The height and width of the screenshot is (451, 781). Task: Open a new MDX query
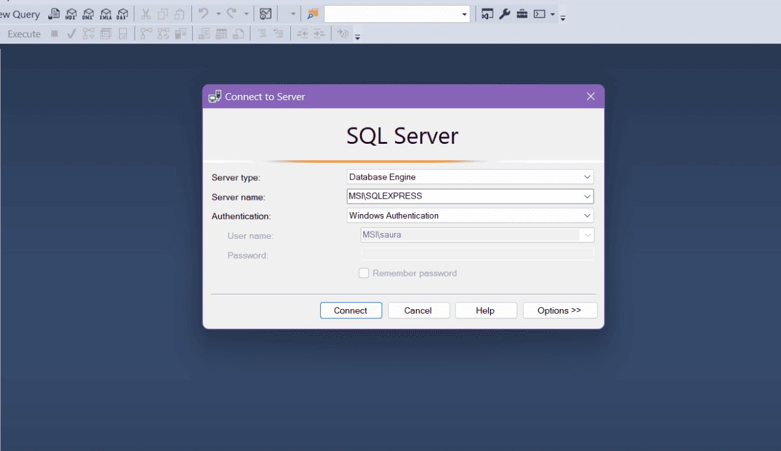(x=71, y=14)
